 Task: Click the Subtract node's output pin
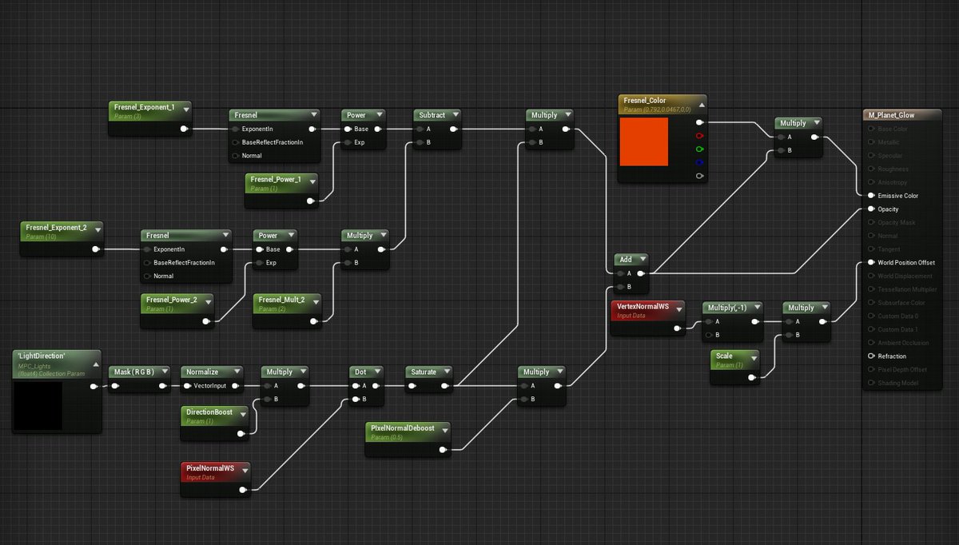[x=454, y=129]
